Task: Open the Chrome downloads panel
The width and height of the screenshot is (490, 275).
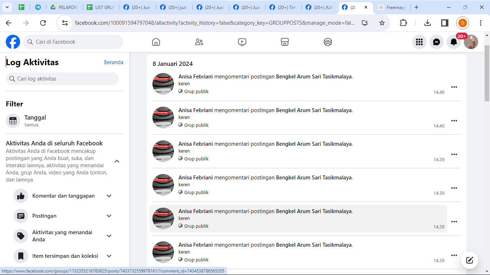Action: [x=428, y=23]
